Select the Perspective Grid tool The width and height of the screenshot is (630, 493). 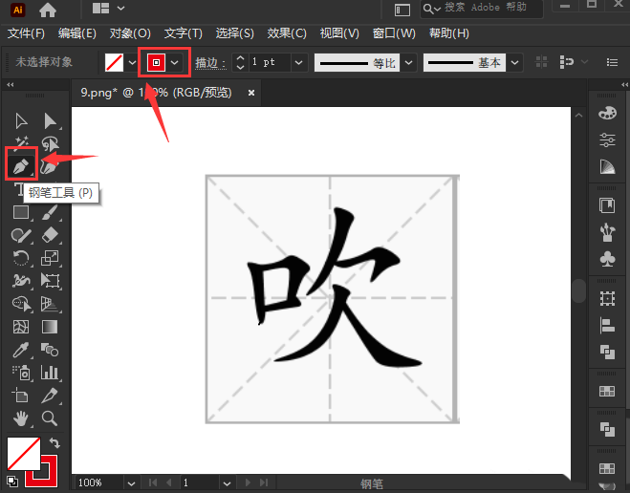pyautogui.click(x=50, y=304)
